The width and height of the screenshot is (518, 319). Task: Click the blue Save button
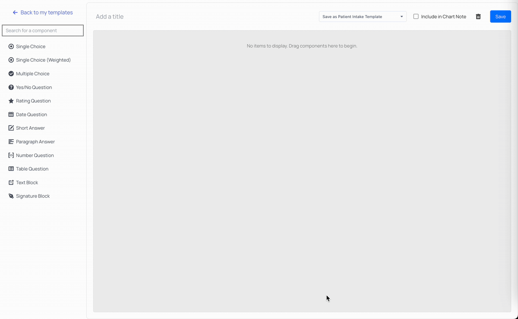click(x=501, y=16)
